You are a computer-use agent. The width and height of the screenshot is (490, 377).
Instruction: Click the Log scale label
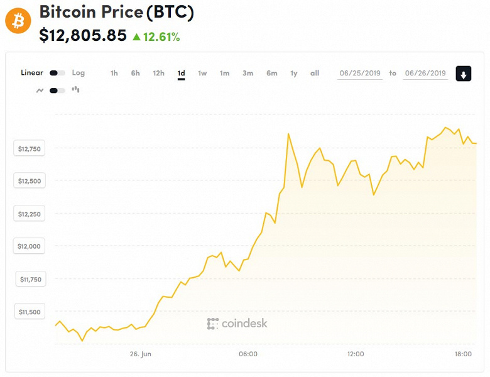[x=79, y=73]
